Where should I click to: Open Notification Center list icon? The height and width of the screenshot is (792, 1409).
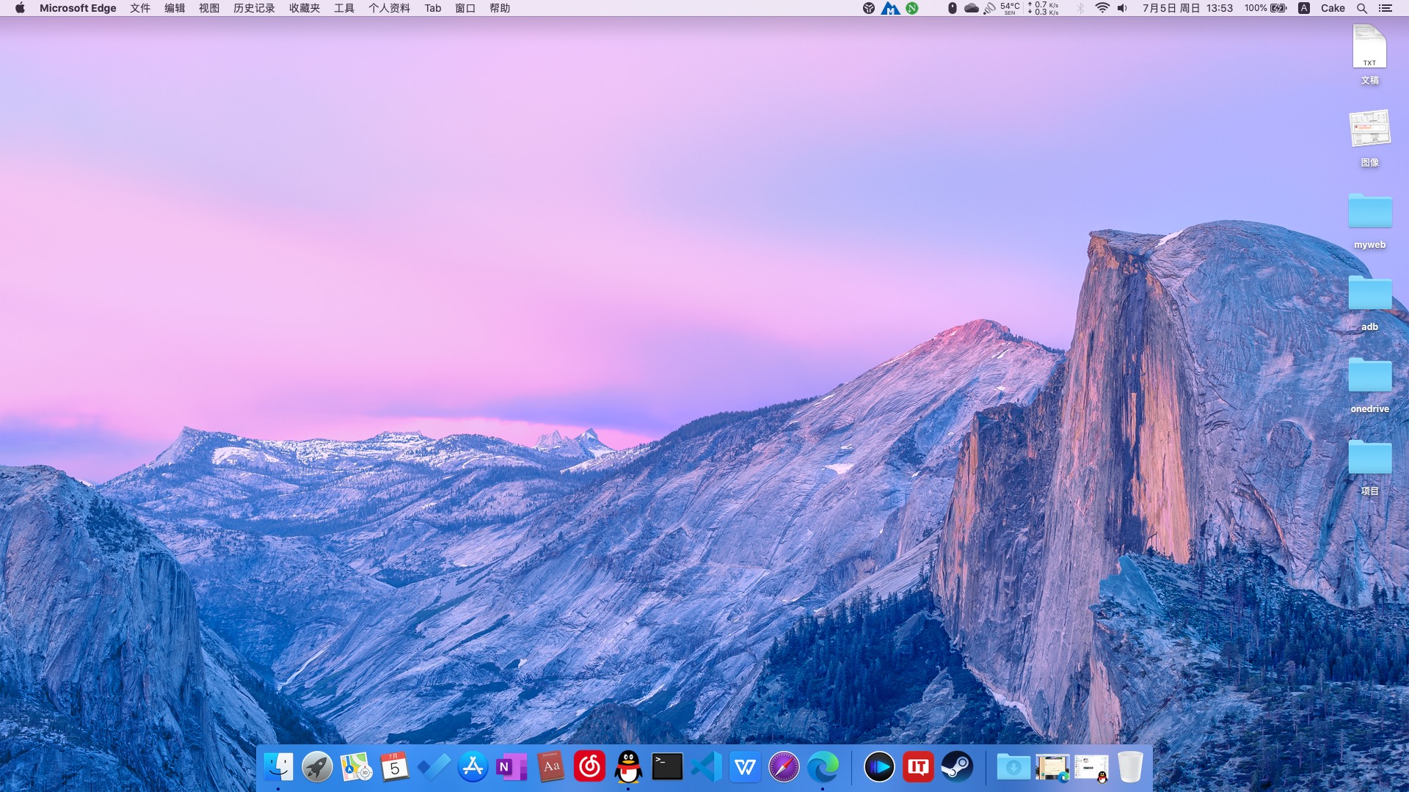[1386, 8]
